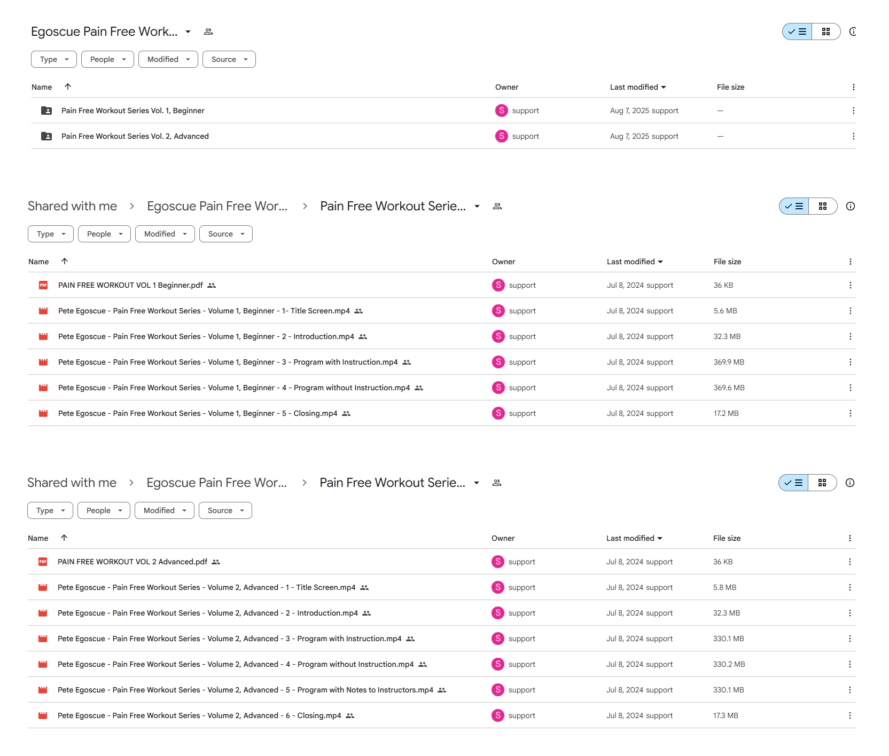The image size is (889, 756).
Task: Click video icon of Volume 1 Introduction.mp4
Action: click(x=43, y=336)
